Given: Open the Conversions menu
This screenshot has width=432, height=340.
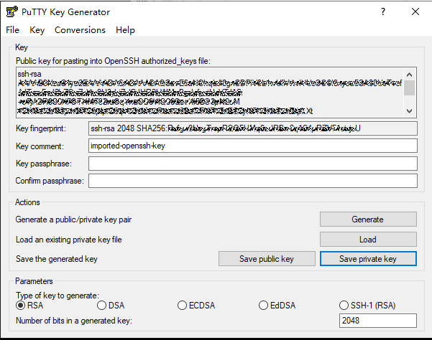Looking at the screenshot, I should 80,29.
